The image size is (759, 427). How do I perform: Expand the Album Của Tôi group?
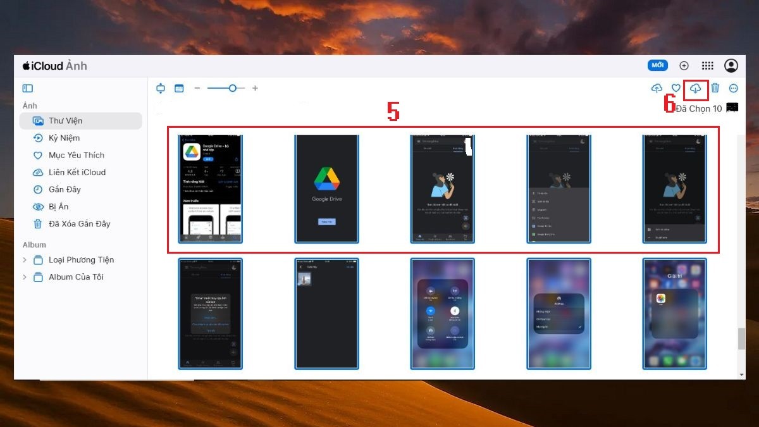25,277
